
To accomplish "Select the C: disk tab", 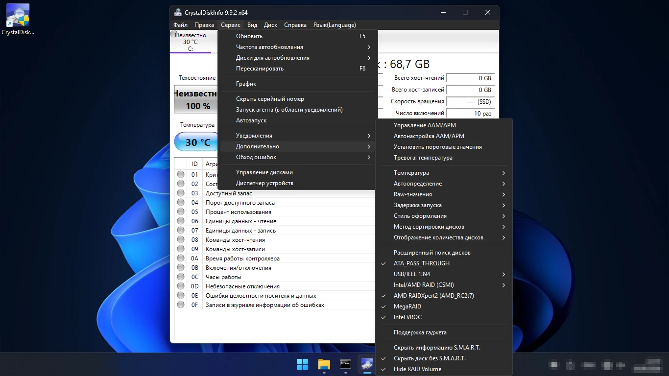I will coord(191,42).
